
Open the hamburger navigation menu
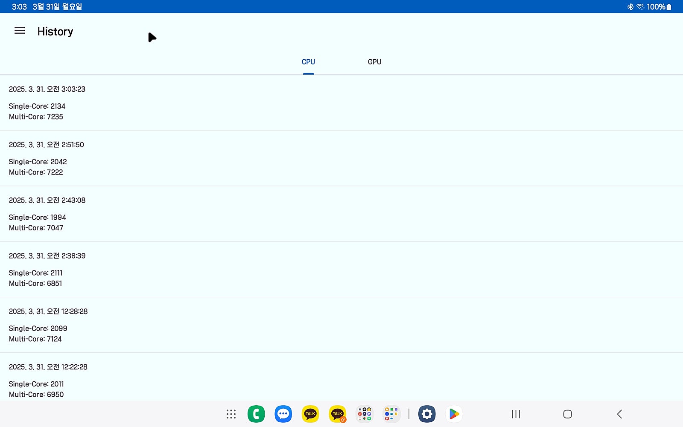[20, 31]
